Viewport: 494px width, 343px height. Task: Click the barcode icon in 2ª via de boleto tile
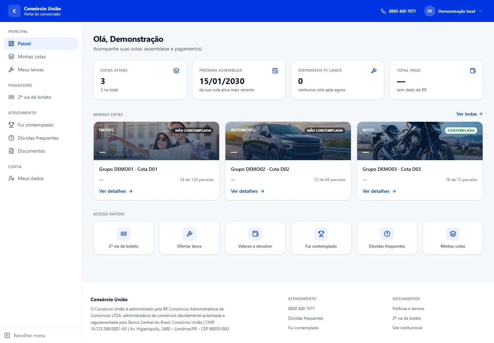pyautogui.click(x=123, y=234)
